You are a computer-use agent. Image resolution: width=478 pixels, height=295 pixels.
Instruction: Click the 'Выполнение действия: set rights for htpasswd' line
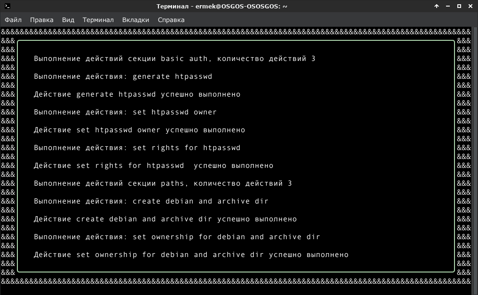click(137, 148)
